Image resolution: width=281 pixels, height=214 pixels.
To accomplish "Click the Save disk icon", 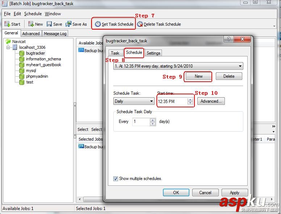I will point(49,24).
